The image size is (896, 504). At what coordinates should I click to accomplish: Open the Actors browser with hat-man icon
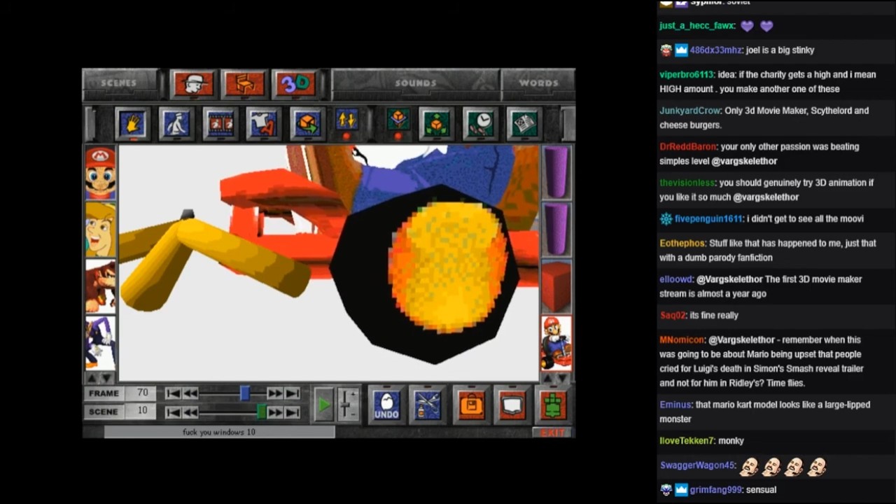click(x=194, y=84)
